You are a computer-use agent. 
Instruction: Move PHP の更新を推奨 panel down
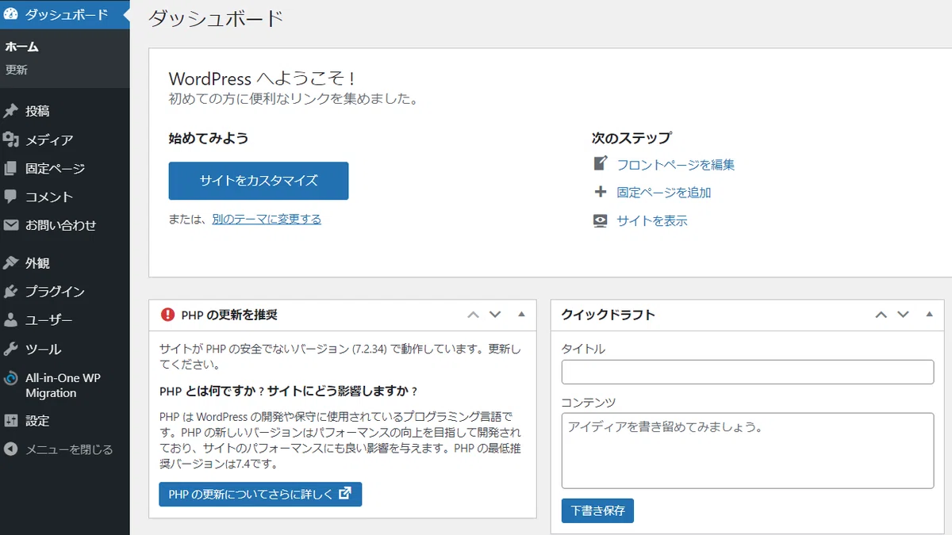[x=496, y=315]
